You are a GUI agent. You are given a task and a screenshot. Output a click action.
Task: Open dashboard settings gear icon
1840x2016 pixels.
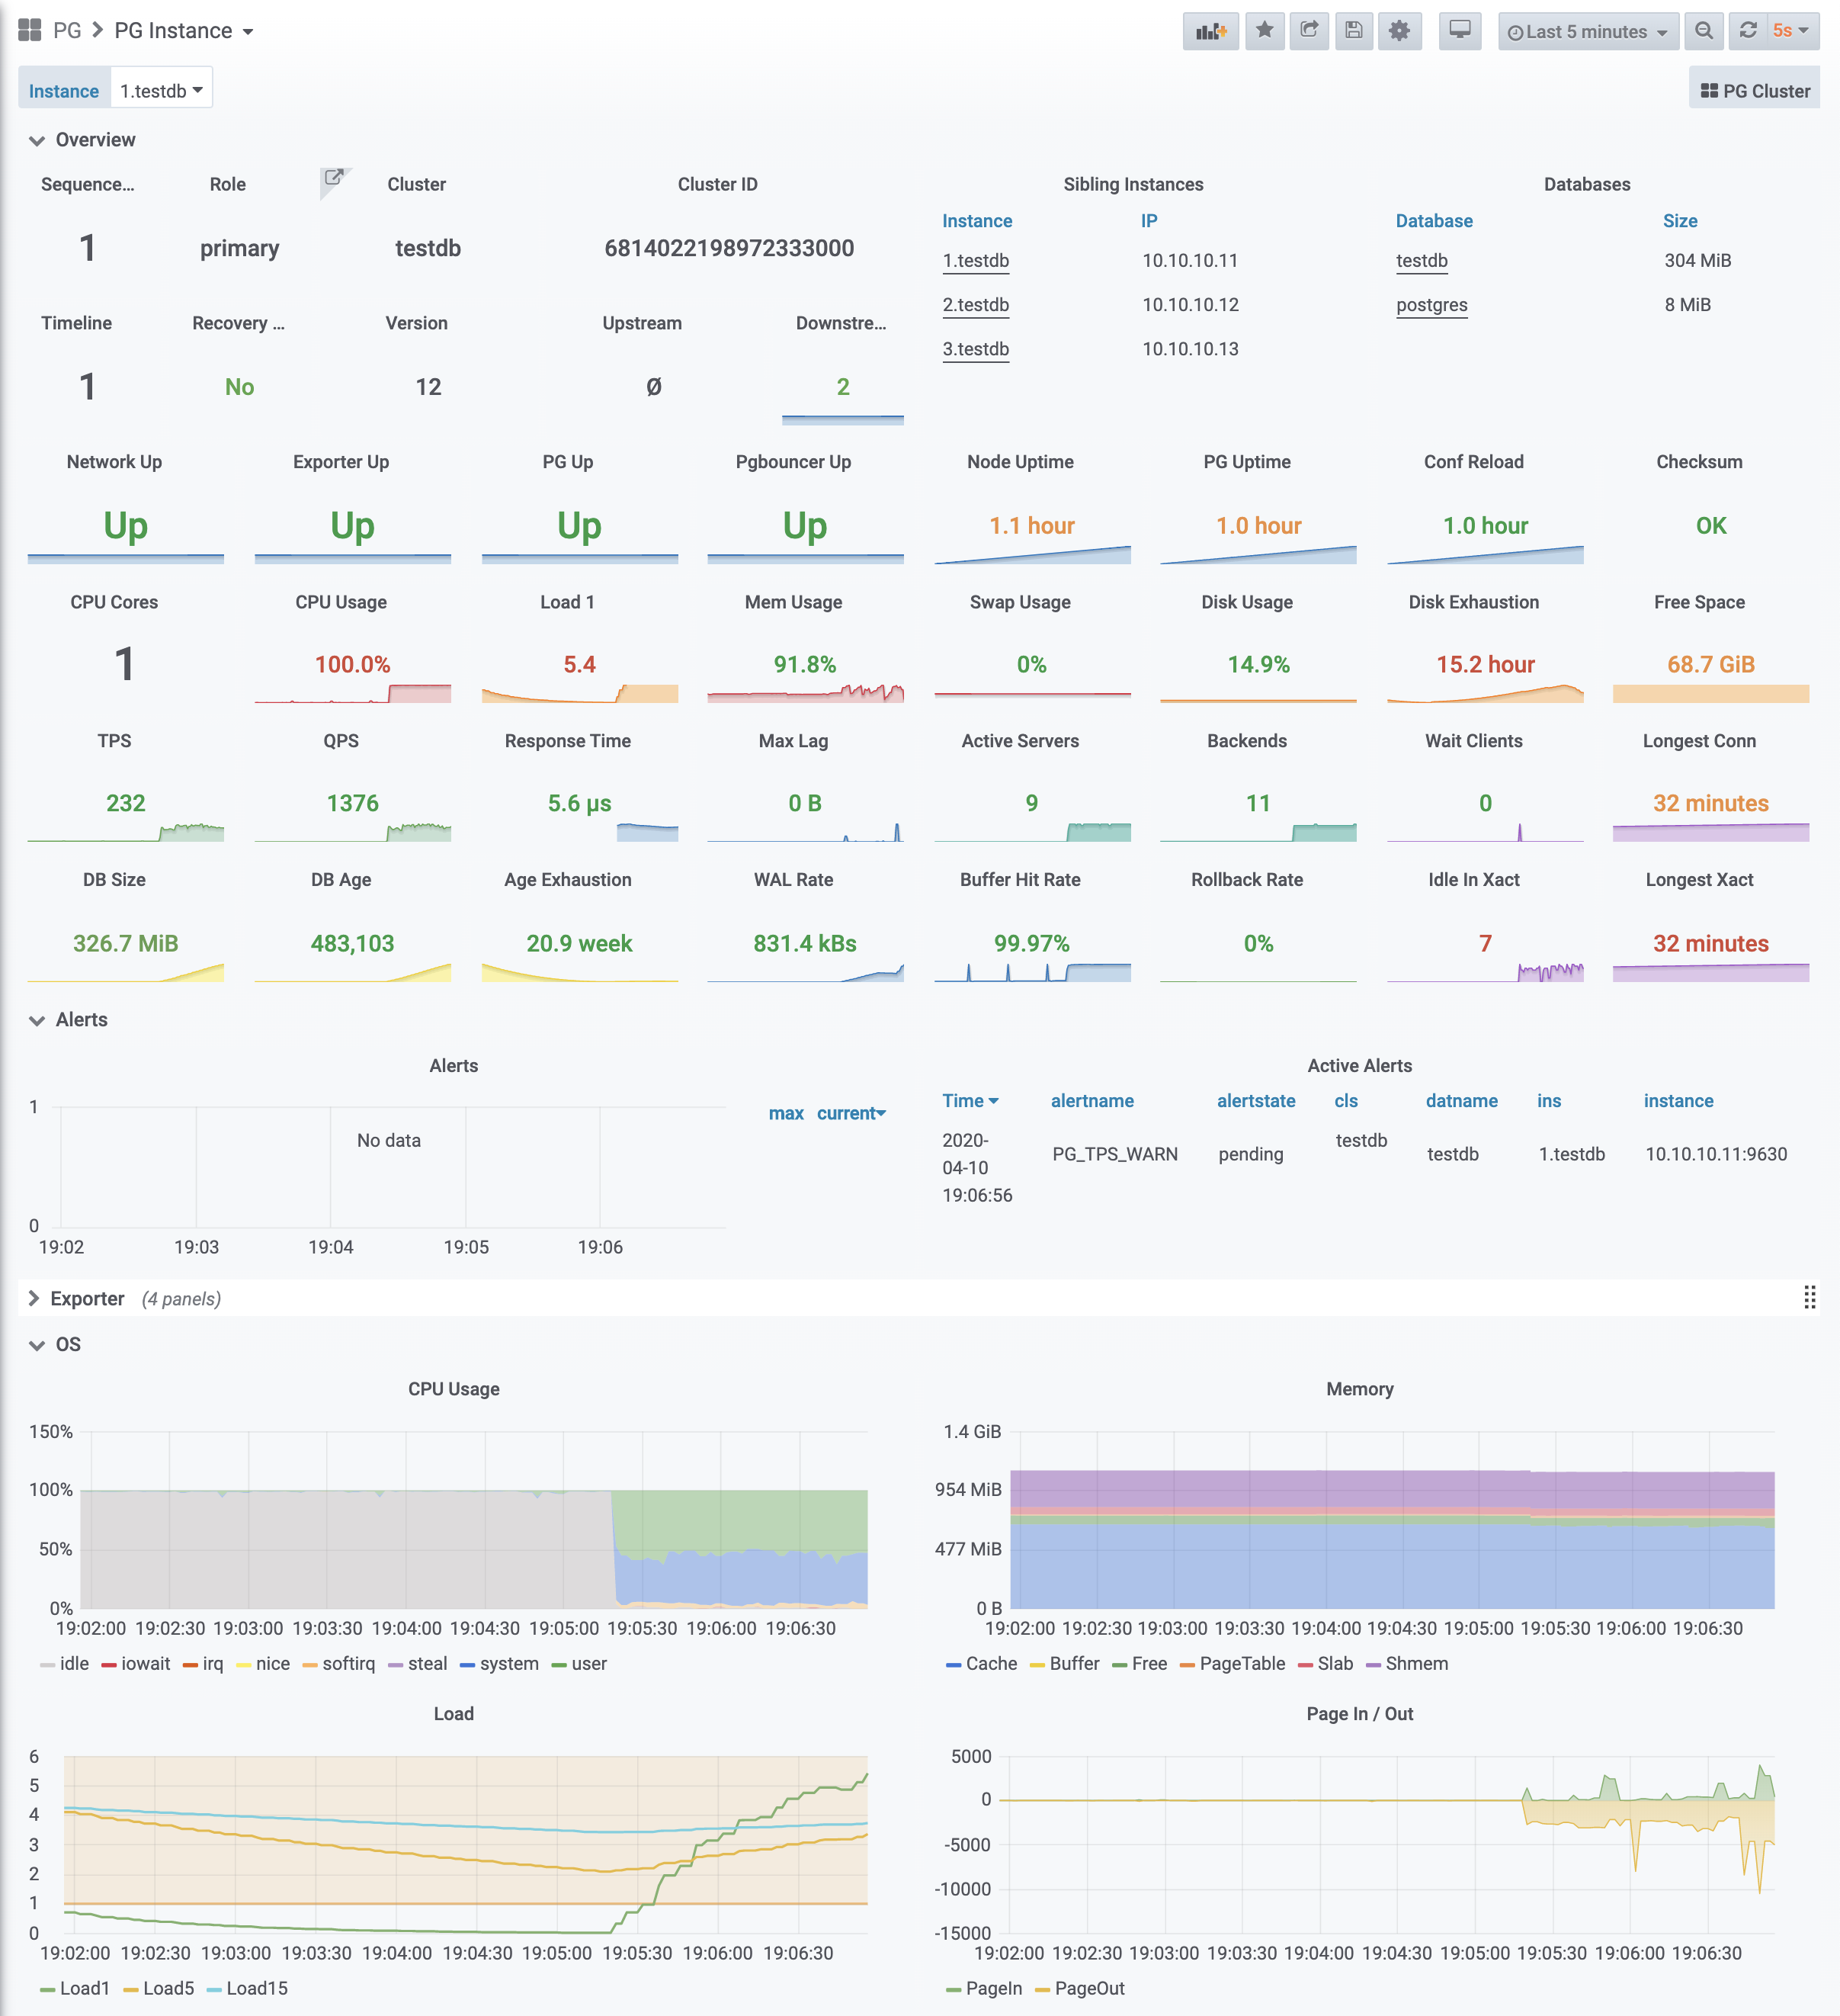click(1399, 31)
